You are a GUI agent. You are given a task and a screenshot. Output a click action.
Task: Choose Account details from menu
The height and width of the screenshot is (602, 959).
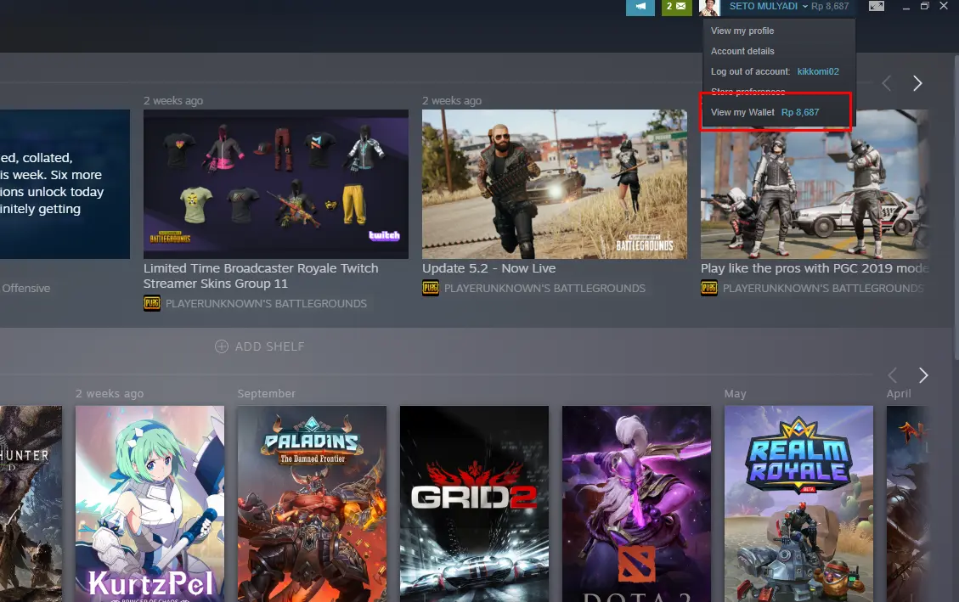(742, 51)
